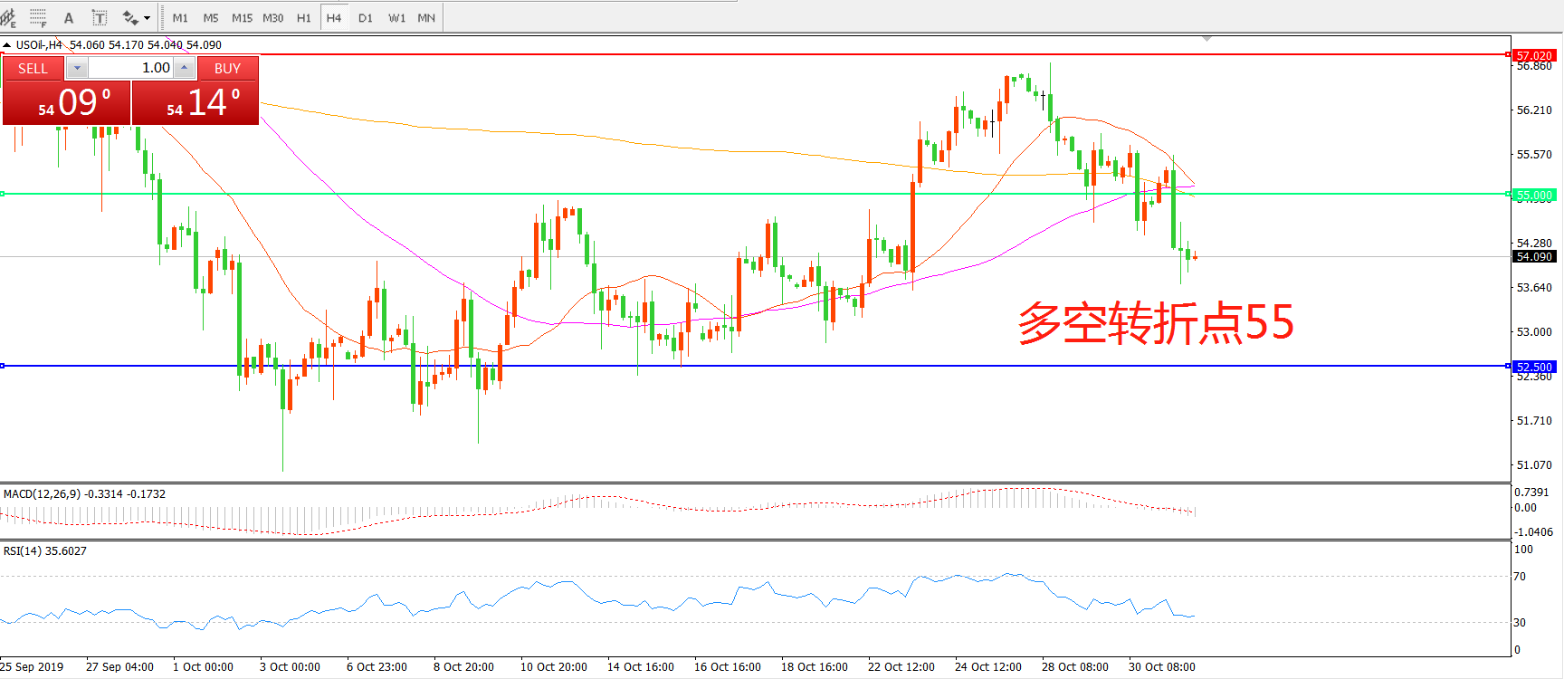Click the green 55.000 horizontal line label
The width and height of the screenshot is (1564, 679).
click(x=1534, y=195)
